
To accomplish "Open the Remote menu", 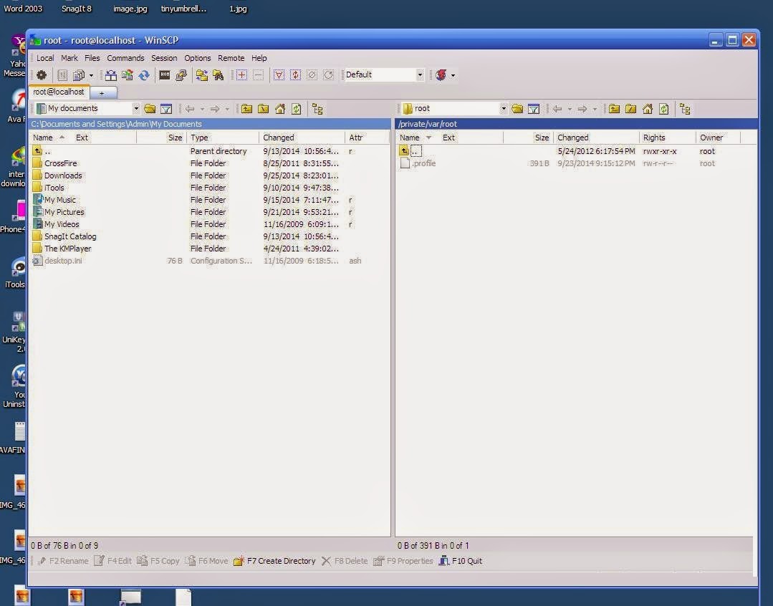I will (x=231, y=58).
